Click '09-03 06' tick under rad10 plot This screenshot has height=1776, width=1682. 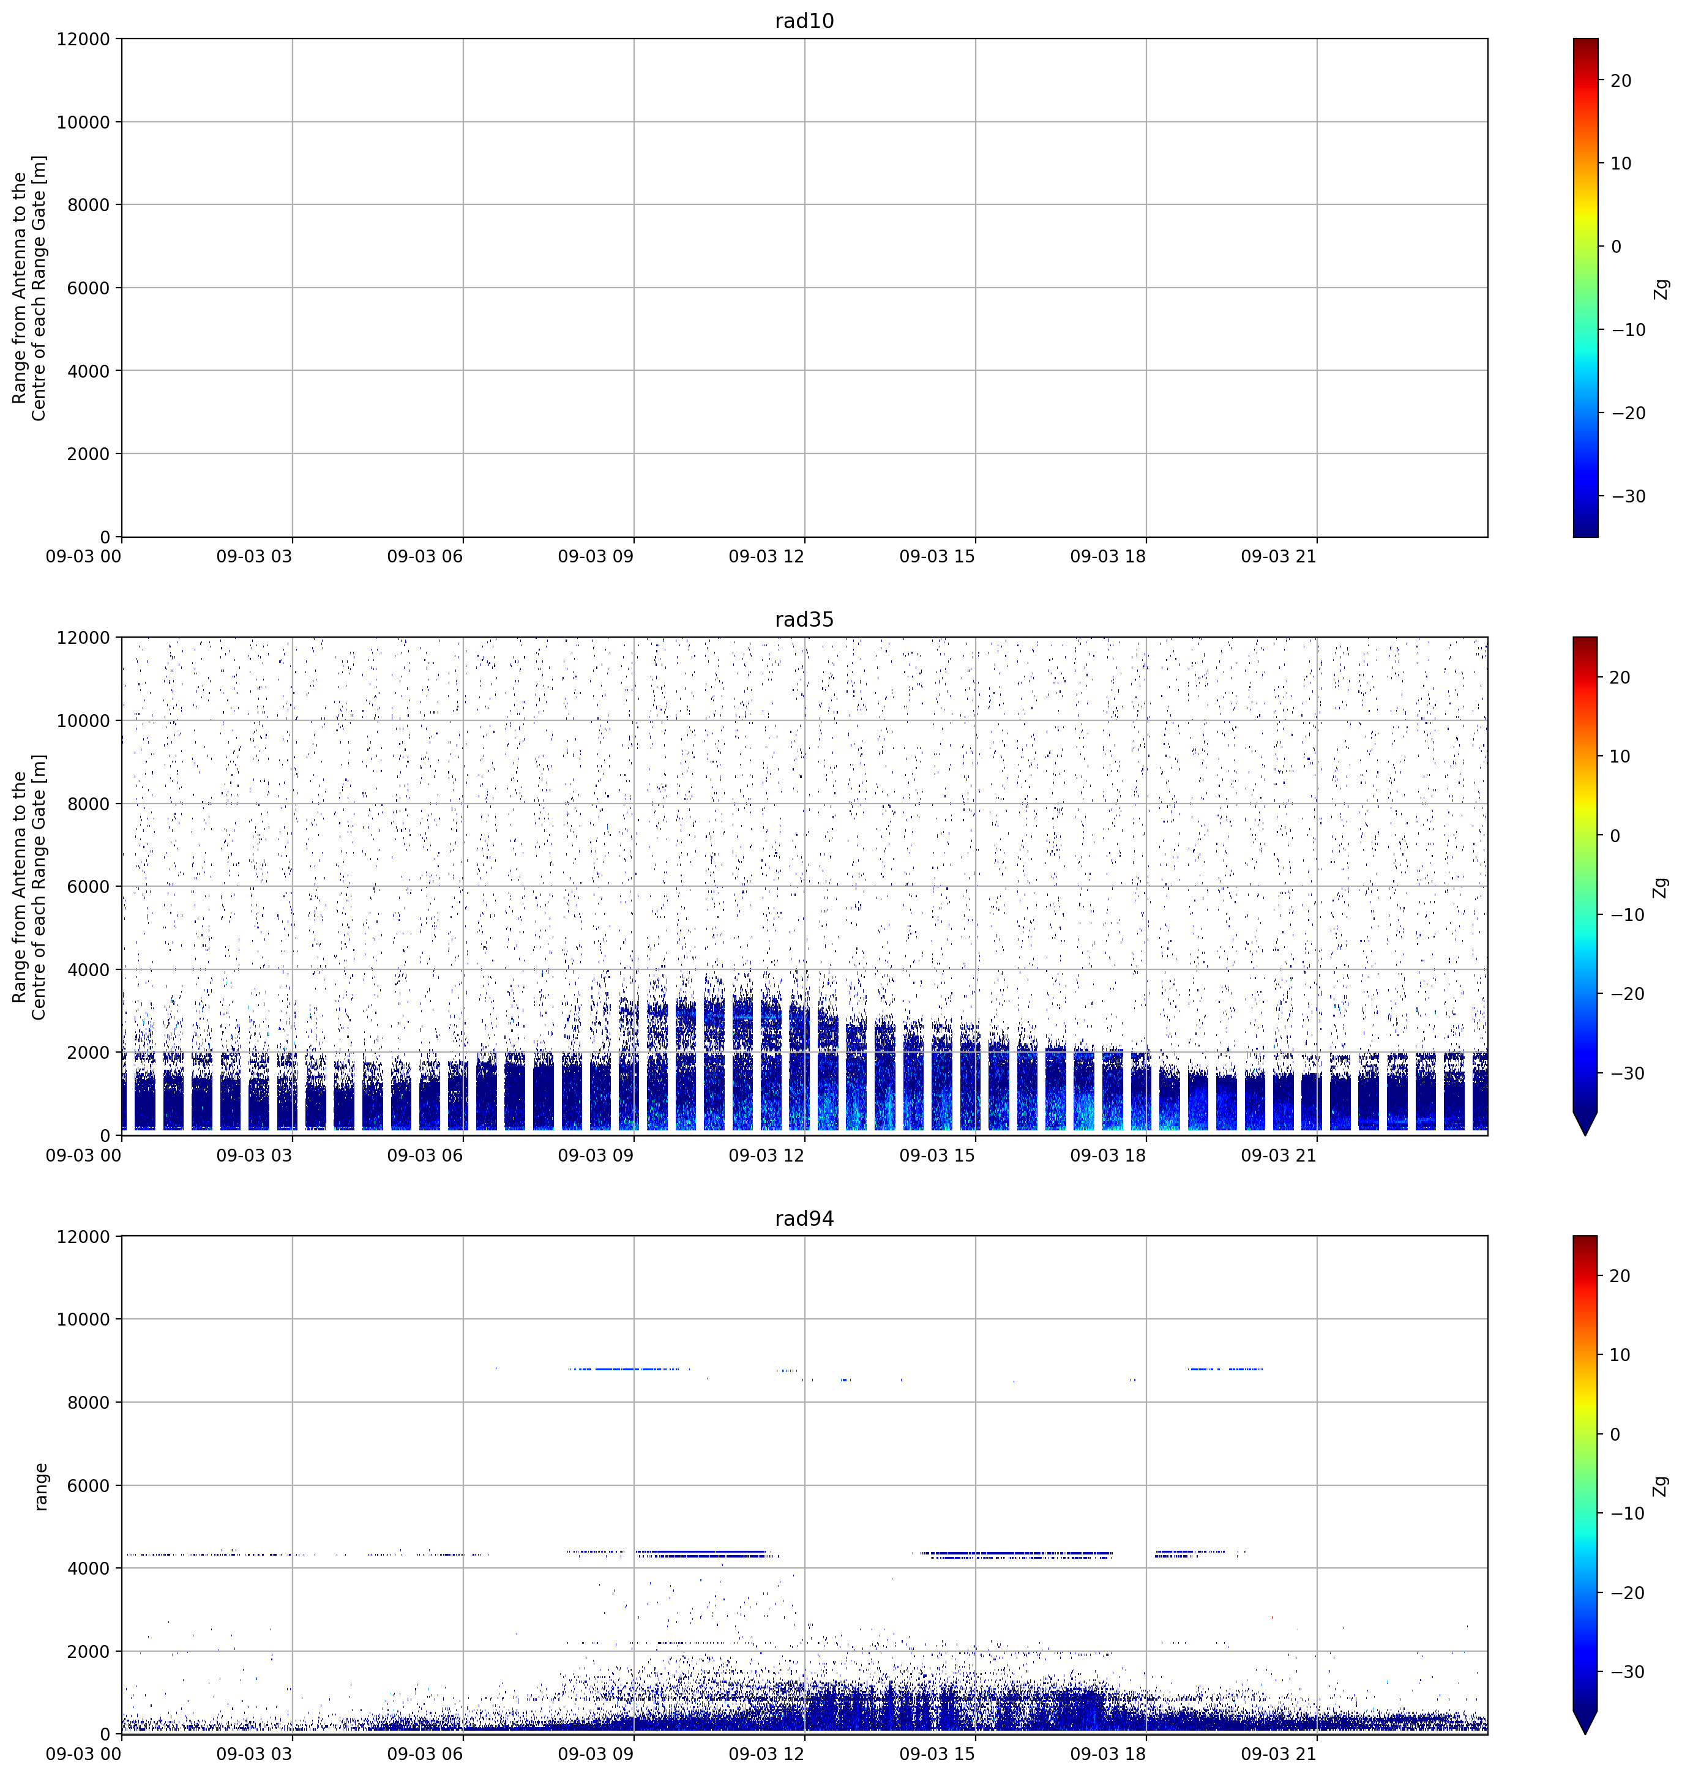pyautogui.click(x=425, y=557)
